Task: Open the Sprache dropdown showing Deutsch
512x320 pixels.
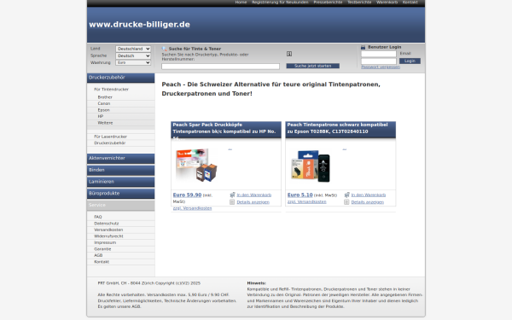Action: point(133,55)
